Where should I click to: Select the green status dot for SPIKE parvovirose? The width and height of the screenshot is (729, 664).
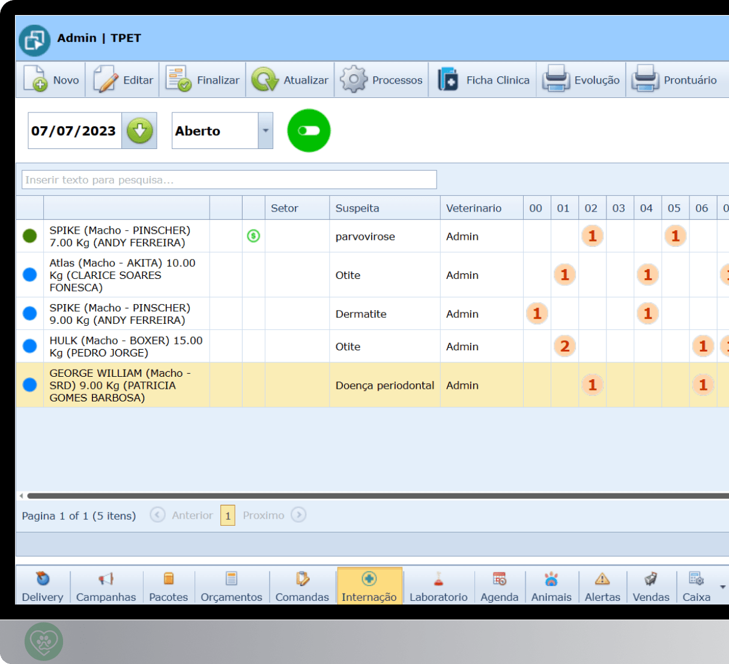click(29, 236)
